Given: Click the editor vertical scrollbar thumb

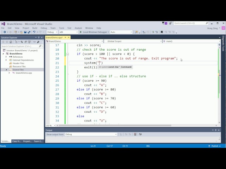Looking at the screenshot, I should pos(219,82).
